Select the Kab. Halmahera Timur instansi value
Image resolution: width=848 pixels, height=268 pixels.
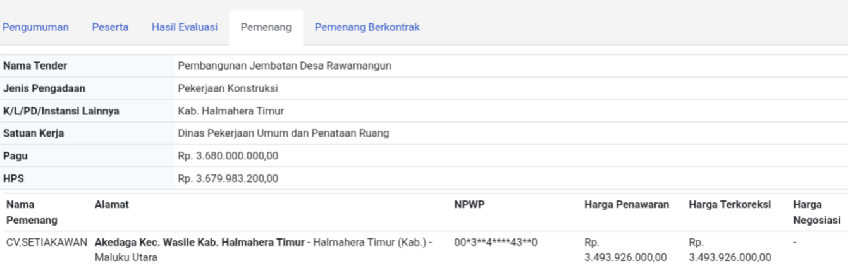click(231, 111)
